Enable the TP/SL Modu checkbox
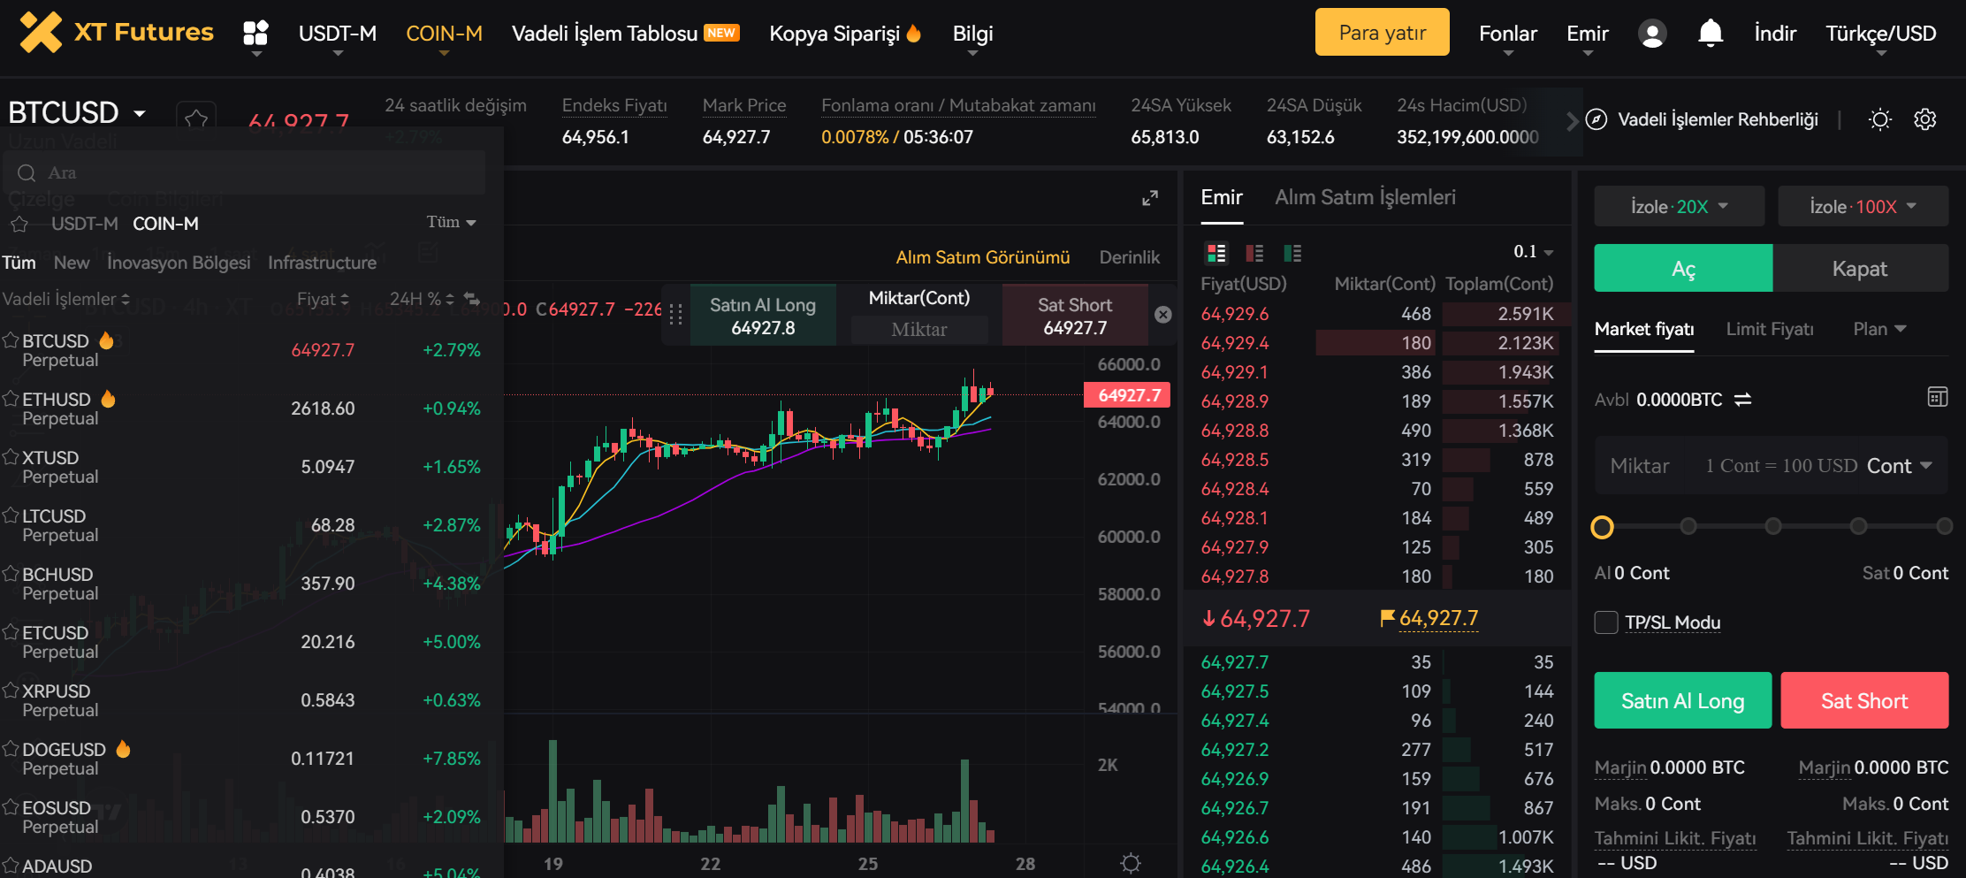 click(x=1606, y=622)
